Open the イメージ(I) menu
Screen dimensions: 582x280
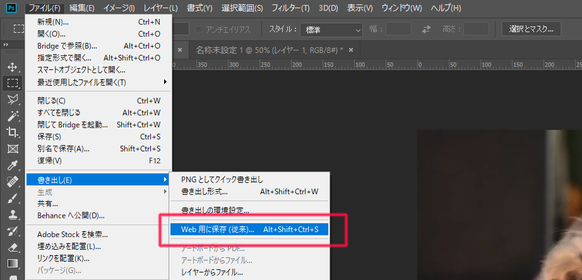point(119,8)
